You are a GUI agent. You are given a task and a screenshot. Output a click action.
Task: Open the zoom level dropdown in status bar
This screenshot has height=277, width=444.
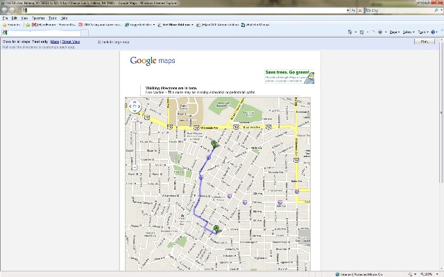(438, 274)
